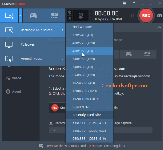Select 320x240 (4:3) size
The width and height of the screenshot is (163, 150).
pyautogui.click(x=90, y=35)
